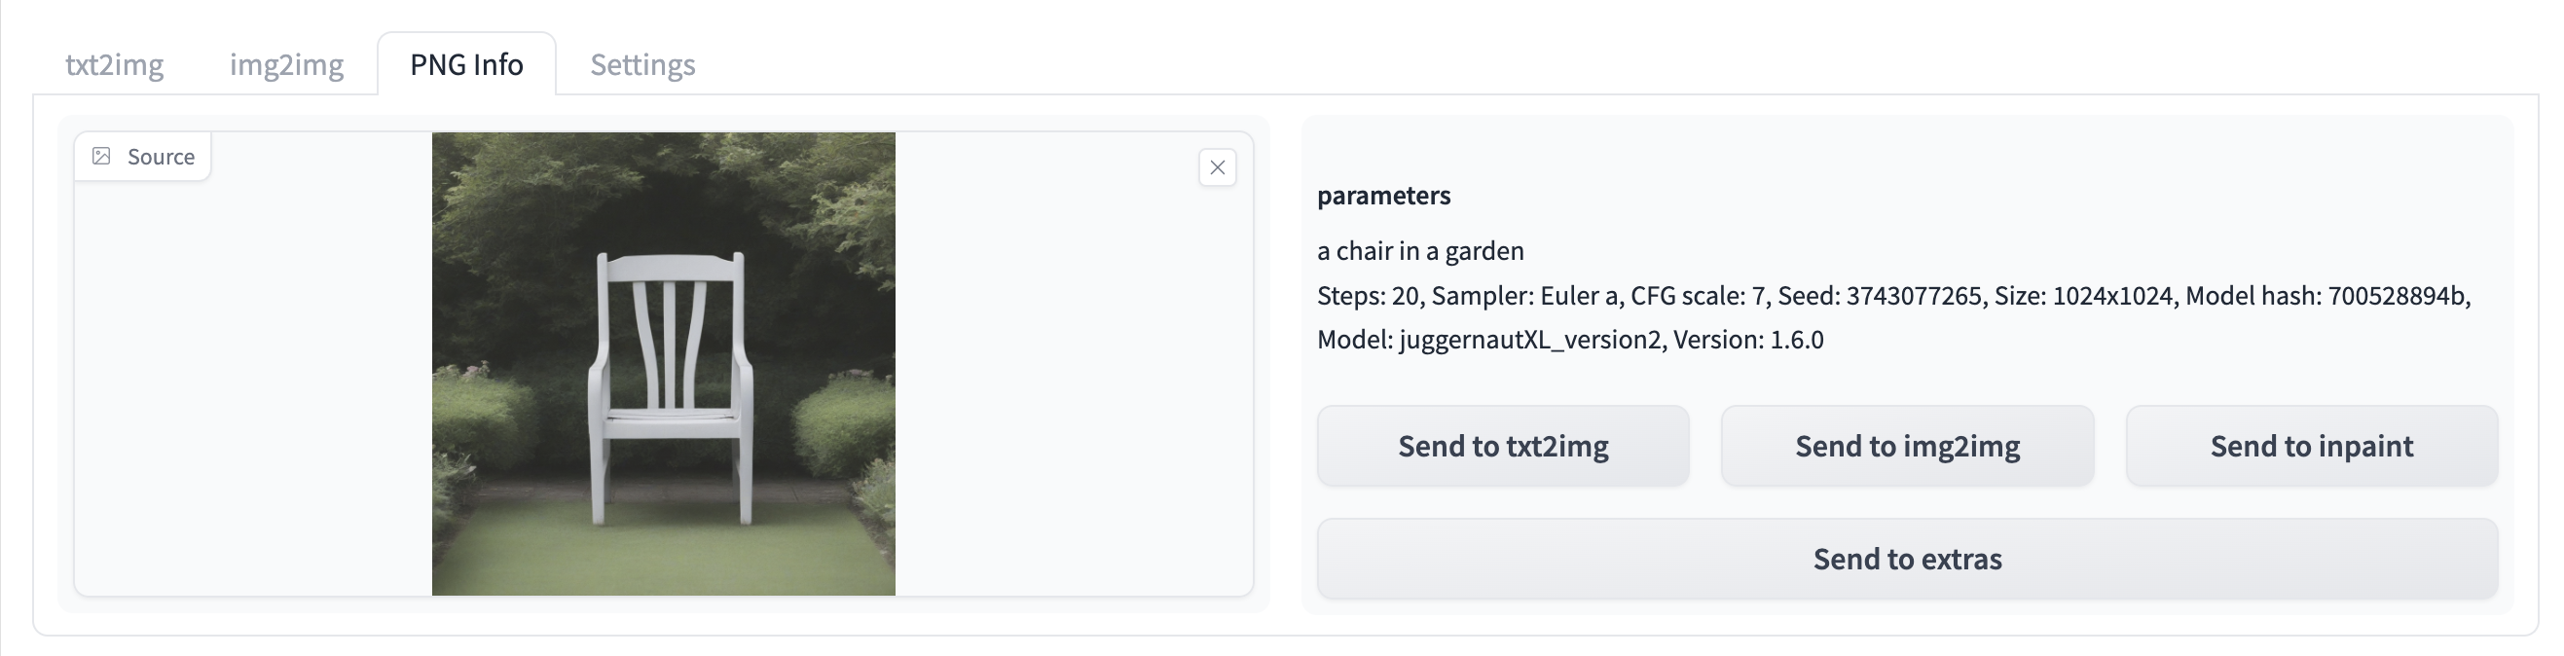Screen dimensions: 2564x656
Task: Click the Model hash value 700528894b
Action: click(2397, 296)
